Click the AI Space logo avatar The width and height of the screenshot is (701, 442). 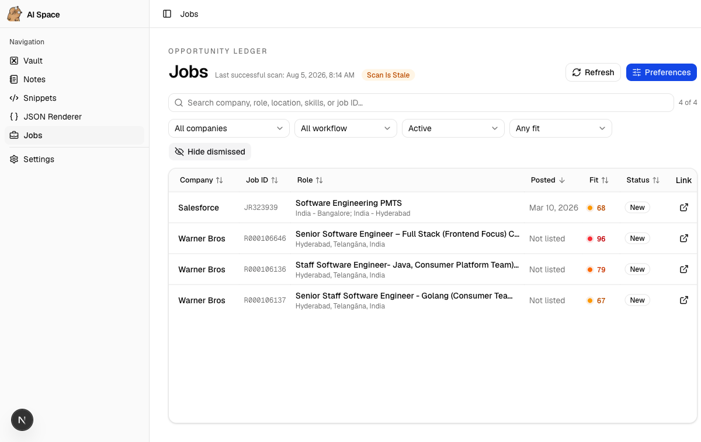tap(15, 14)
